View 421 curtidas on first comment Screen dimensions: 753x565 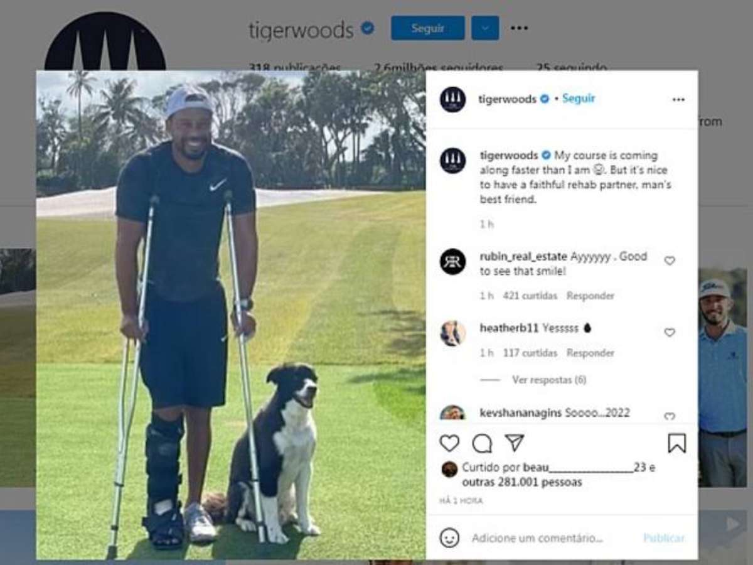pyautogui.click(x=530, y=296)
